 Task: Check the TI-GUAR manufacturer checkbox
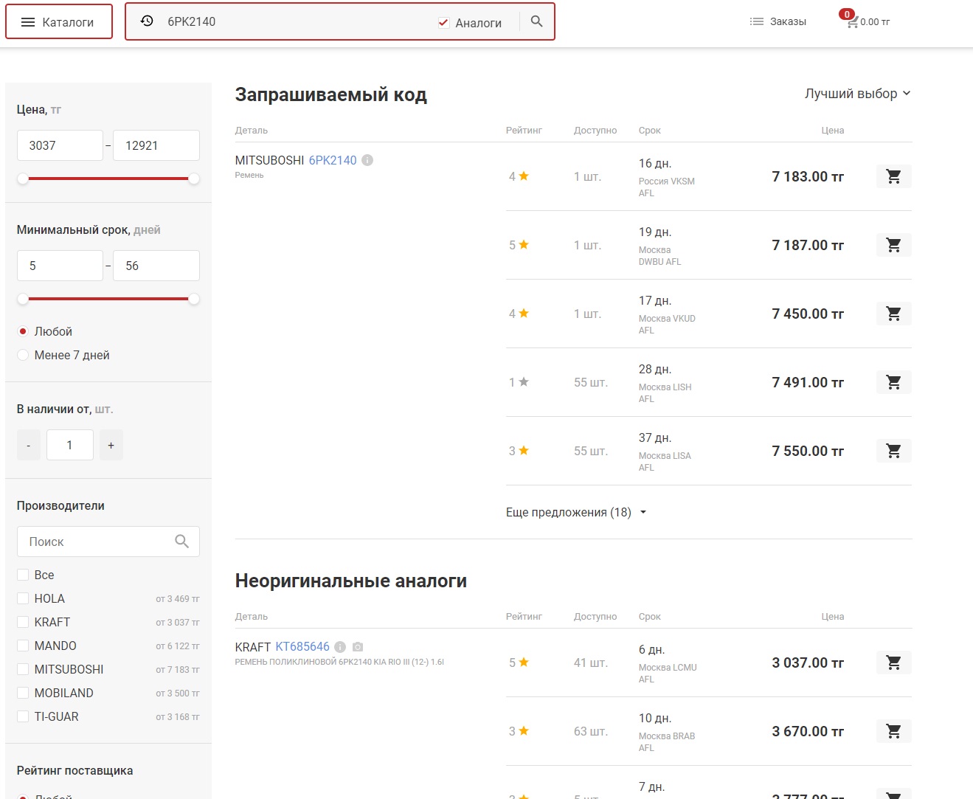click(23, 716)
